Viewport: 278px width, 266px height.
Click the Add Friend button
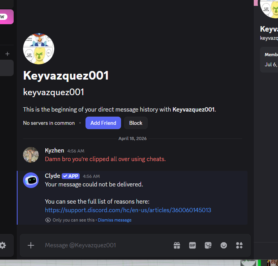(x=103, y=123)
